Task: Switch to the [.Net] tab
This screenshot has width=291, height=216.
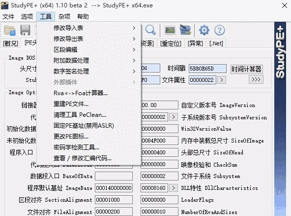Action: click(216, 43)
